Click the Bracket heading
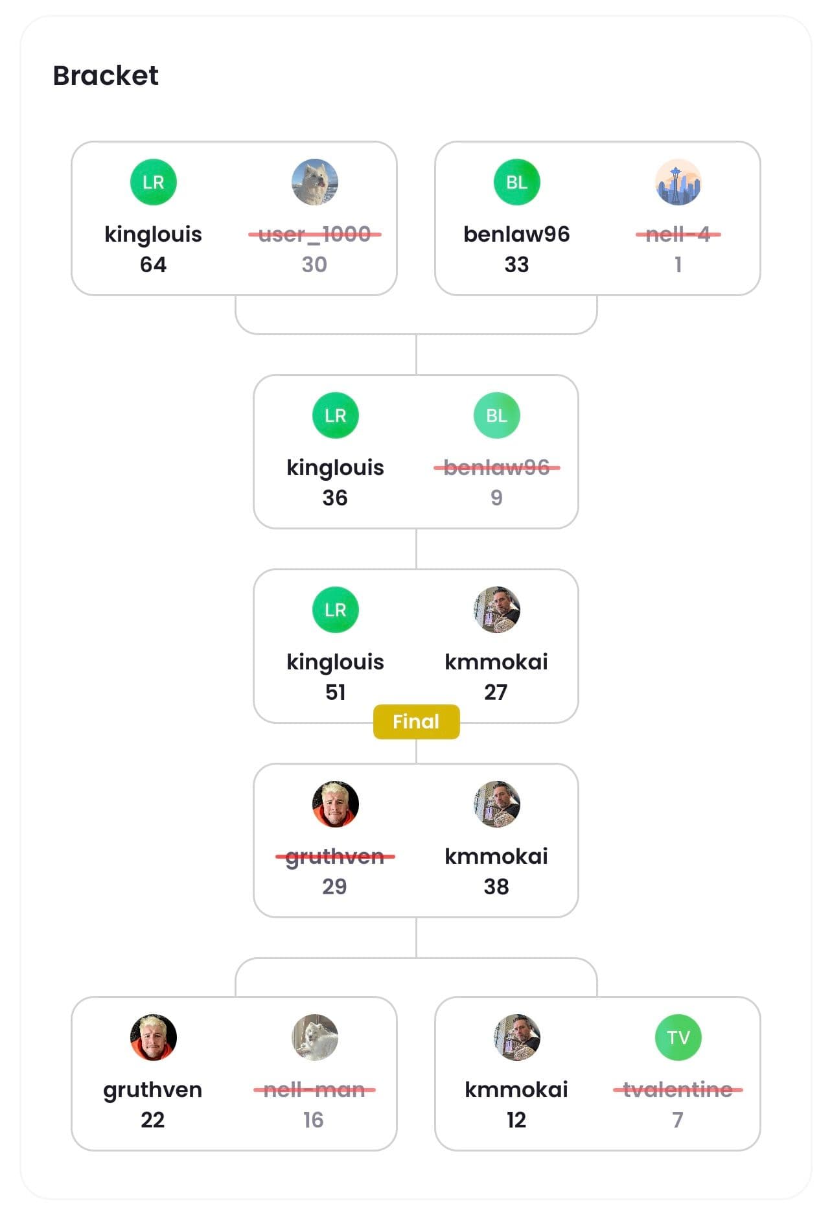The image size is (832, 1217). (106, 76)
